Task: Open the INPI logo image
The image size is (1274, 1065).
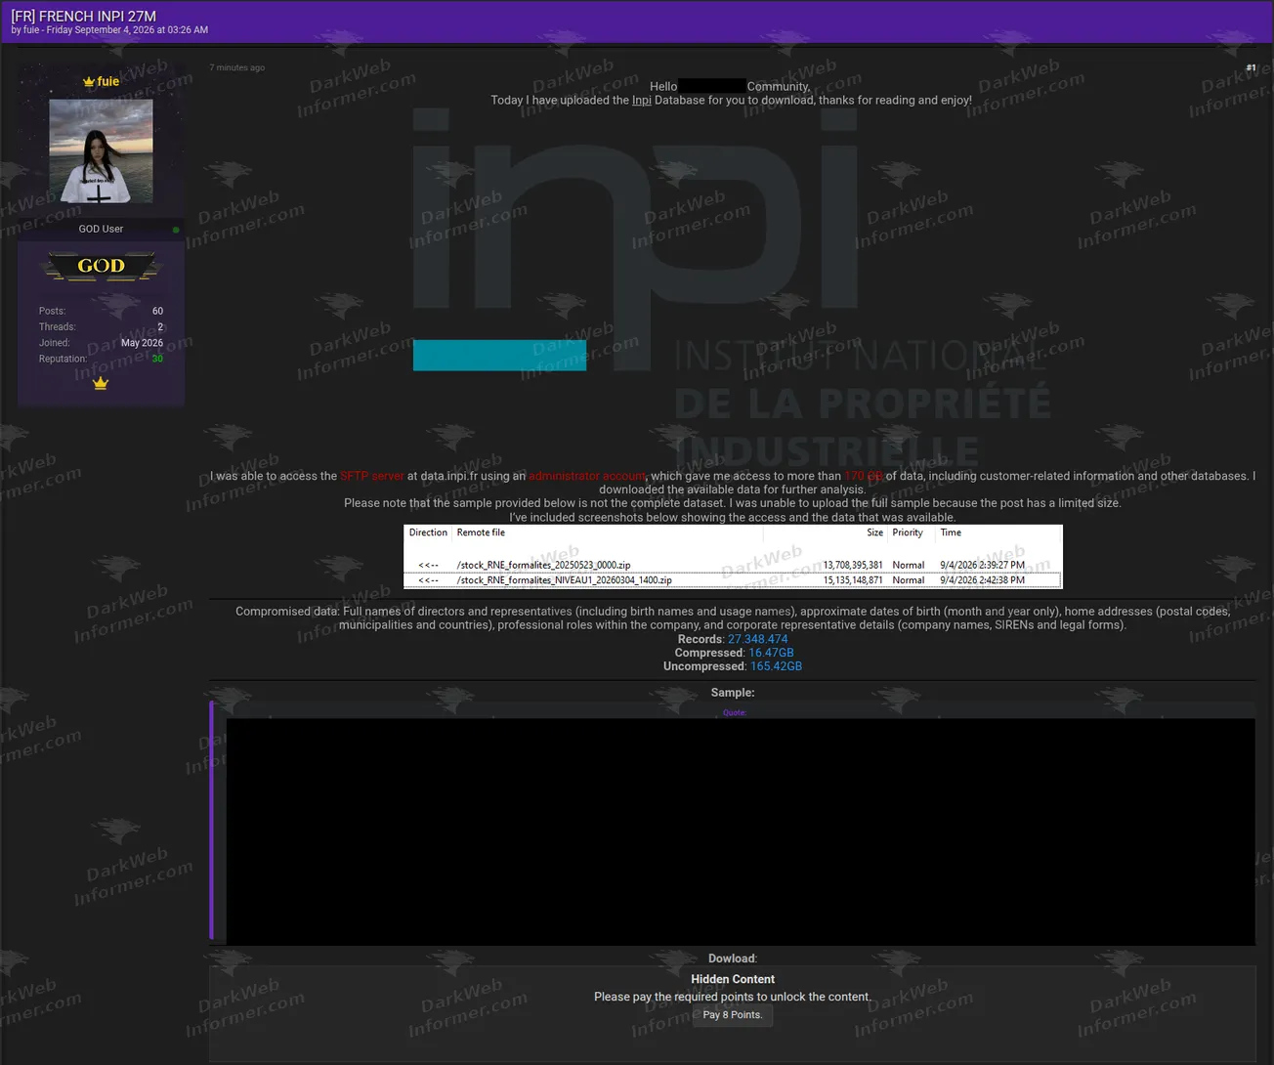Action: pos(732,288)
